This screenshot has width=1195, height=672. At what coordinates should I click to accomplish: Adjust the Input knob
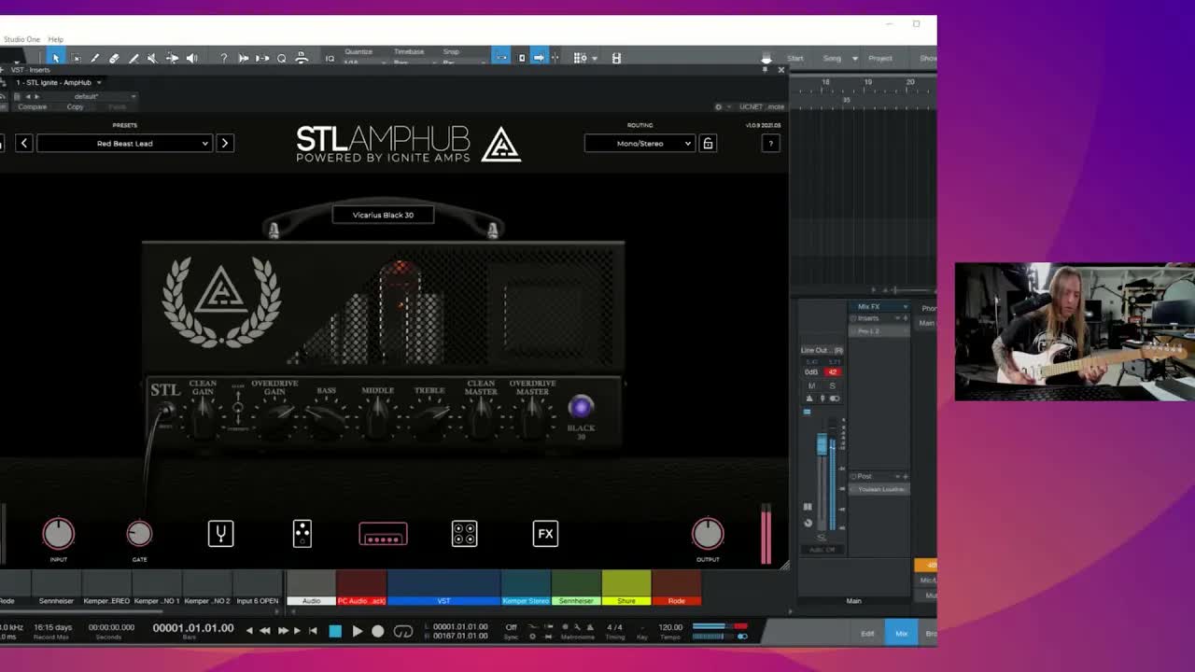(x=58, y=534)
